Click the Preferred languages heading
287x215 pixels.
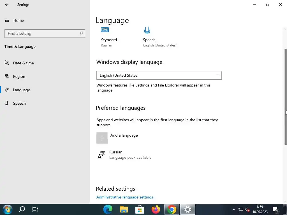(x=121, y=108)
